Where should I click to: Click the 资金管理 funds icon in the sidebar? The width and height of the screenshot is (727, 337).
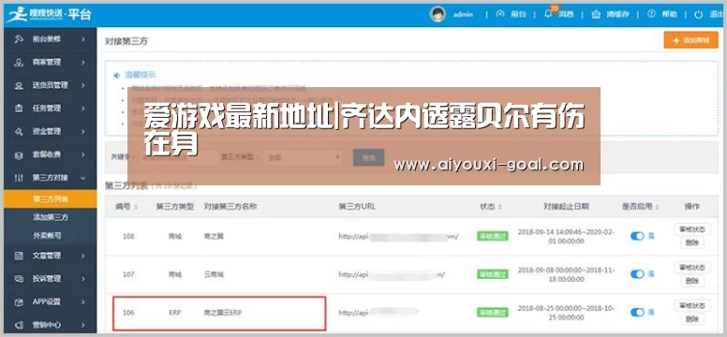[19, 132]
